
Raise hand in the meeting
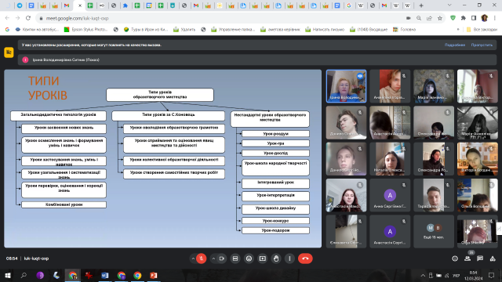tap(276, 258)
